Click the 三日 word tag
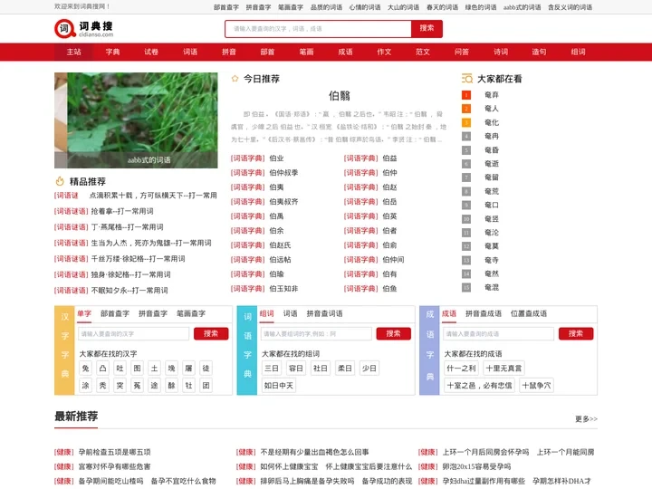Screen dimensions: 652x489 pyautogui.click(x=272, y=369)
